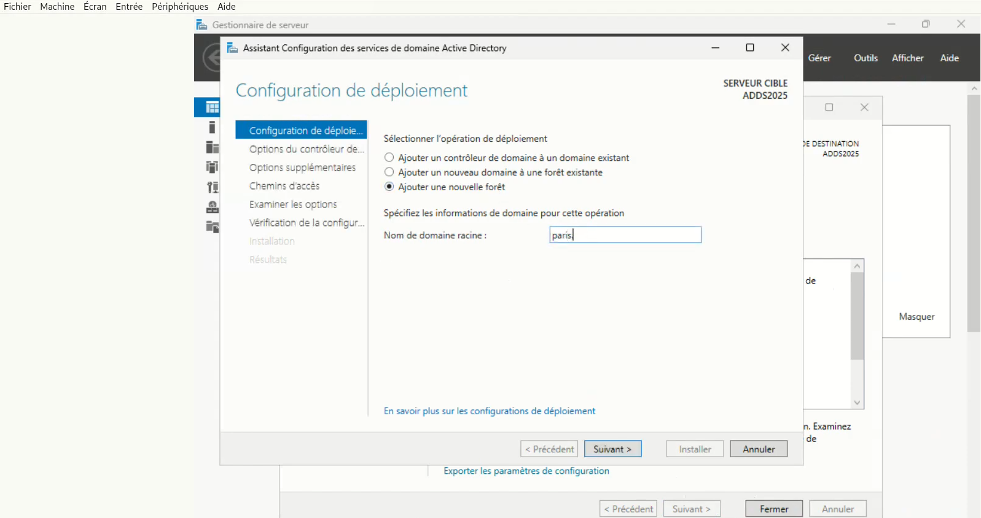Open Afficher menu in Server Manager
This screenshot has height=518, width=981.
tap(908, 58)
